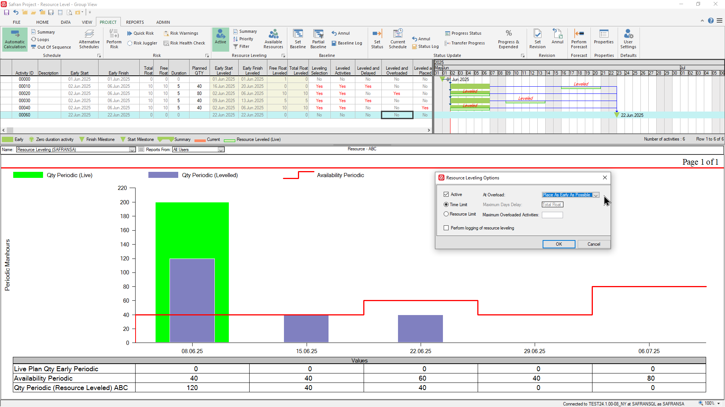Image resolution: width=725 pixels, height=407 pixels.
Task: Click Perform Forecast icon
Action: tap(579, 39)
